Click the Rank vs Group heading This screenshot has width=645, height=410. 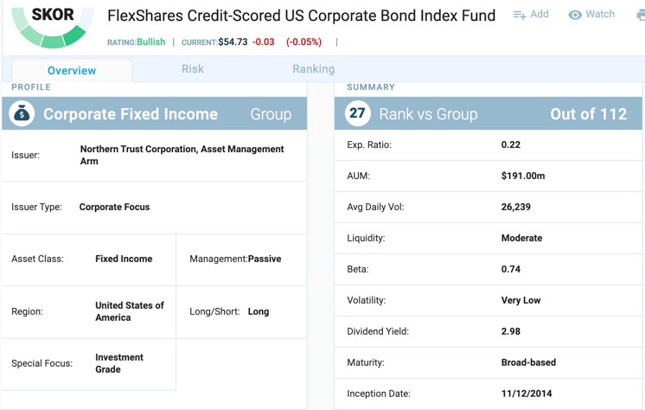pos(428,114)
